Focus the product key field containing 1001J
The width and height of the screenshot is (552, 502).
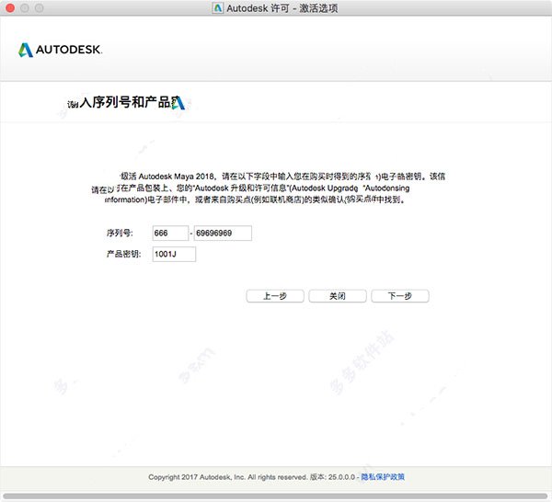[x=174, y=254]
